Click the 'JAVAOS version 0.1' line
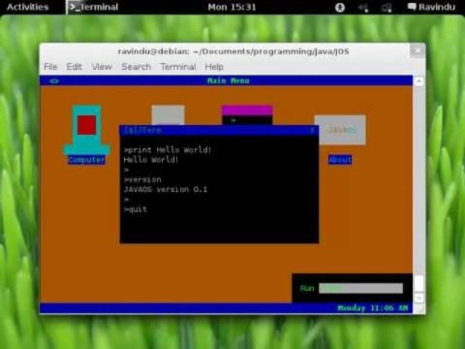 [166, 189]
